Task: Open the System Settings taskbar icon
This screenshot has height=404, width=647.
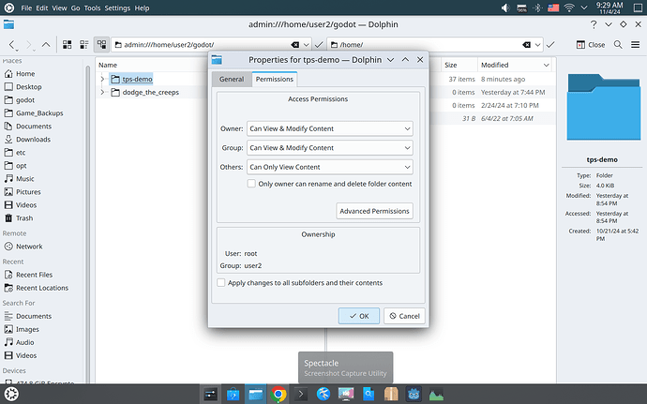Action: point(210,394)
